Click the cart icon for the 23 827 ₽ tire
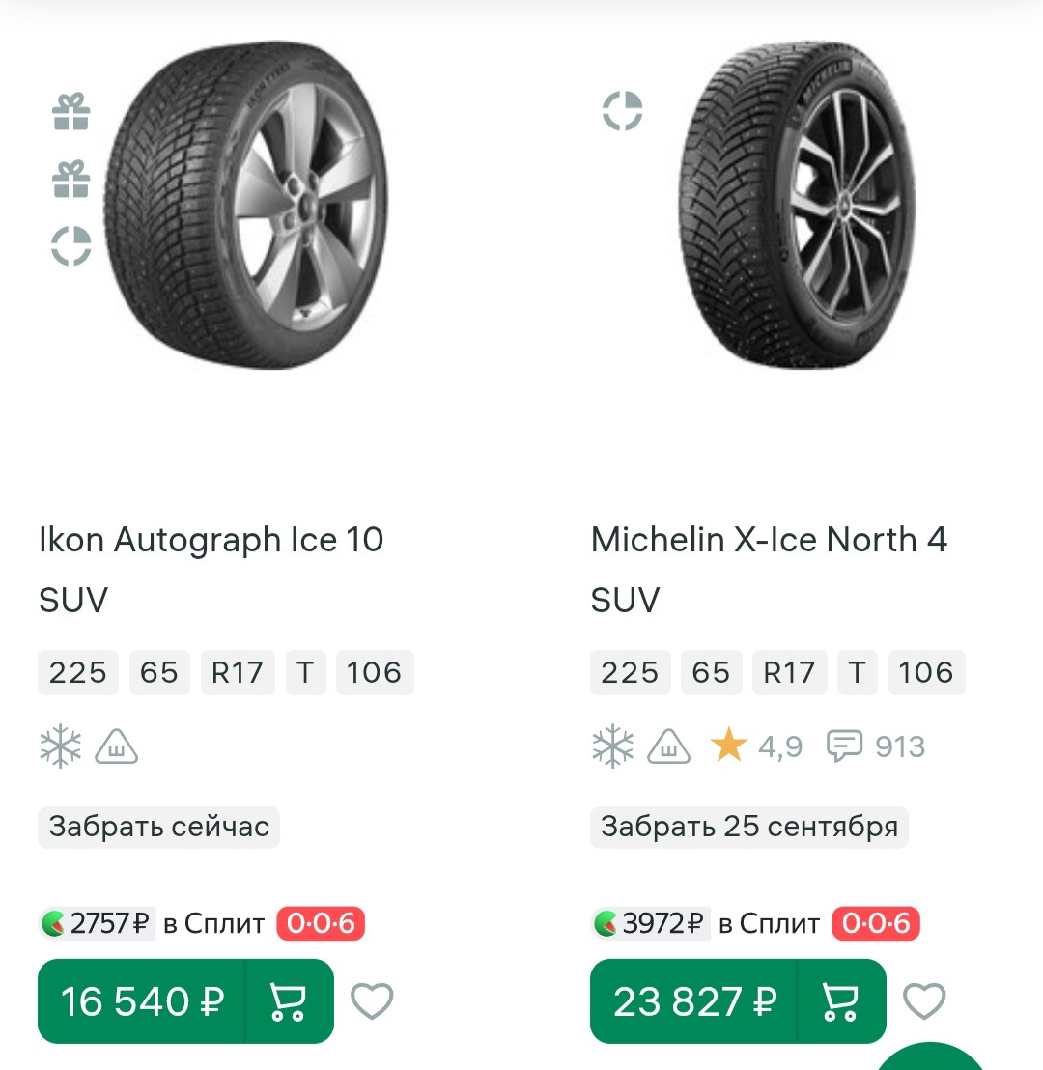Screen dimensions: 1043x1070 [x=840, y=1001]
